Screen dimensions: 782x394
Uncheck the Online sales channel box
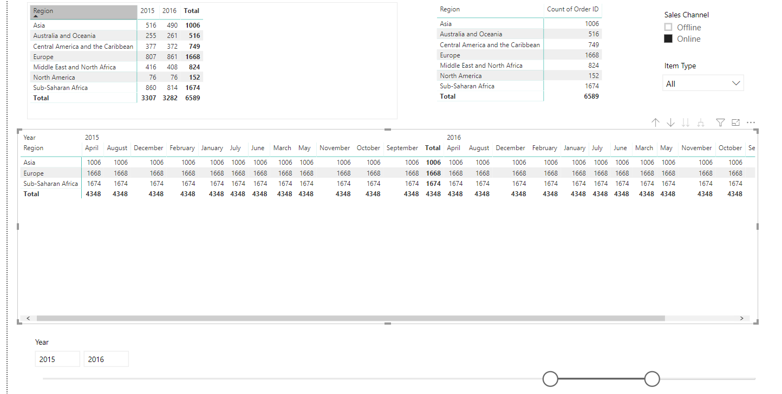click(668, 38)
